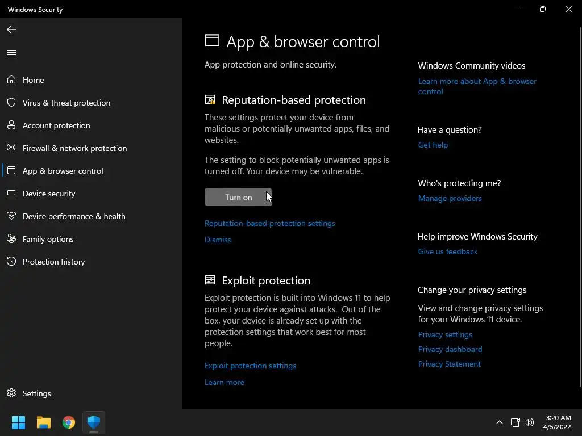Click the Manage providers link
The height and width of the screenshot is (436, 582).
pyautogui.click(x=450, y=198)
